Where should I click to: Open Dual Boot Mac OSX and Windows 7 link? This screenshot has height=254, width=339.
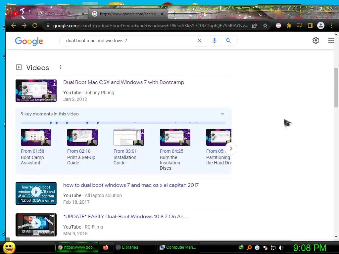[124, 82]
